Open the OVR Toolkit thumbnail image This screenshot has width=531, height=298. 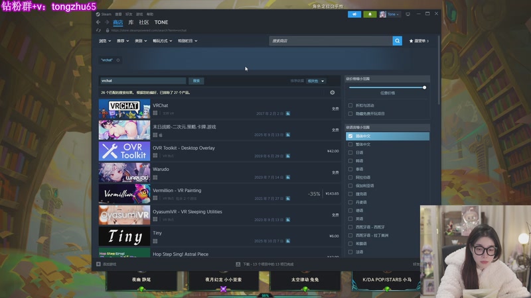point(124,151)
